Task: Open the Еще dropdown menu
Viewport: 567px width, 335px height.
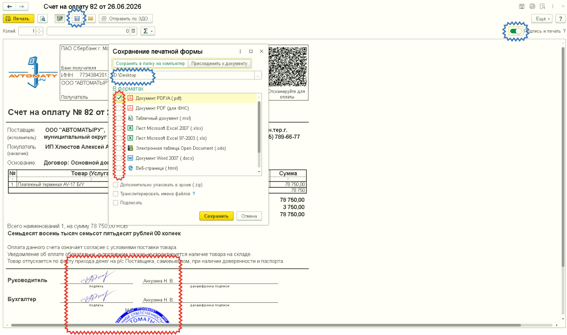Action: (543, 19)
